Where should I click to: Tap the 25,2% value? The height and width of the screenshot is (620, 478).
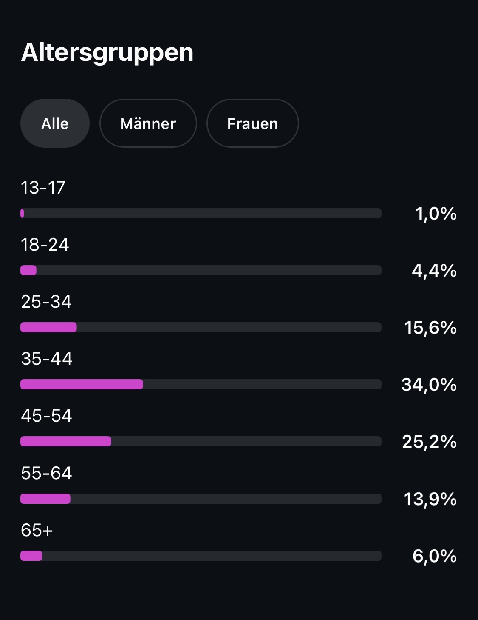429,442
